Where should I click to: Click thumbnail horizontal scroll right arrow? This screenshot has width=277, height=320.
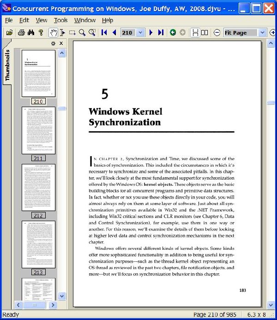(53, 305)
